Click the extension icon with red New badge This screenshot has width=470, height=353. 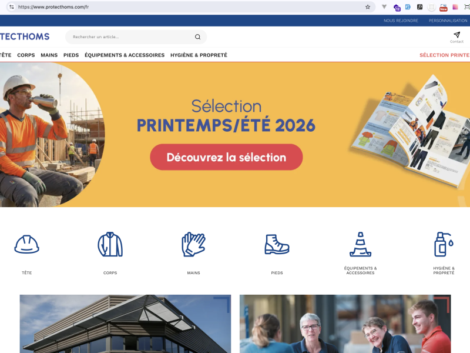tap(442, 6)
